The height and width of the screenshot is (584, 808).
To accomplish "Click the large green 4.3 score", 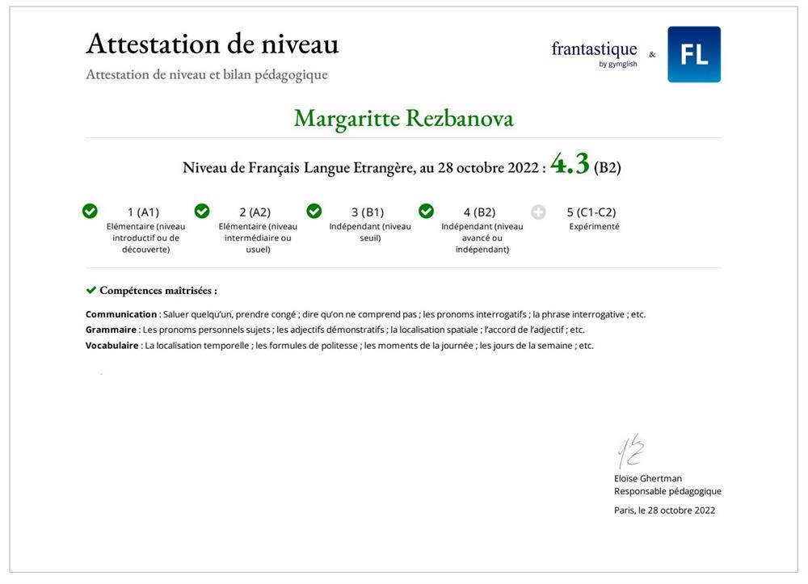I will [570, 164].
